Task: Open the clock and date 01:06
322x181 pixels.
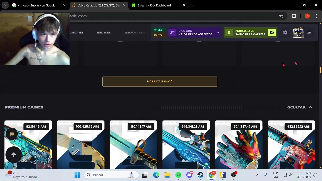Action: point(304,175)
